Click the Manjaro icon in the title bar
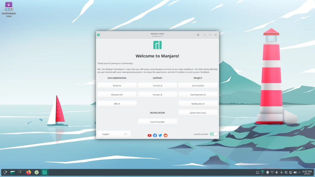The image size is (315, 177). tap(98, 35)
